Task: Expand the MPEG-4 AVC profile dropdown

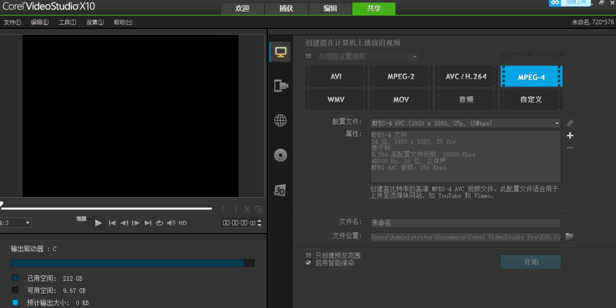Action: (465, 123)
